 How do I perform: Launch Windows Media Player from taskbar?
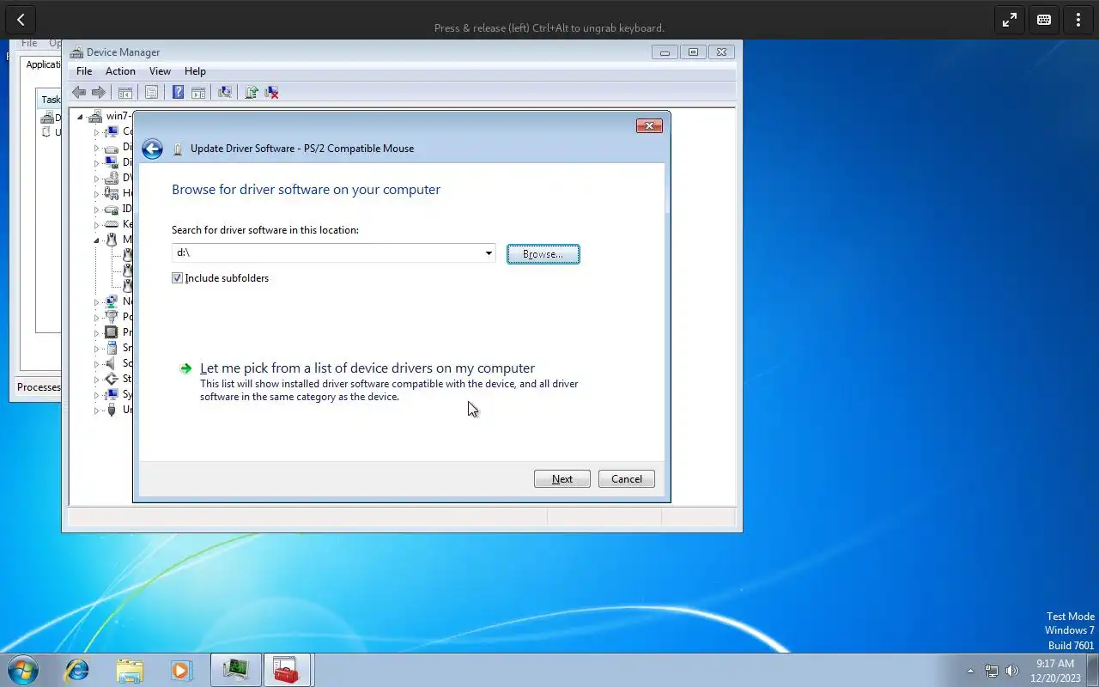pos(181,670)
